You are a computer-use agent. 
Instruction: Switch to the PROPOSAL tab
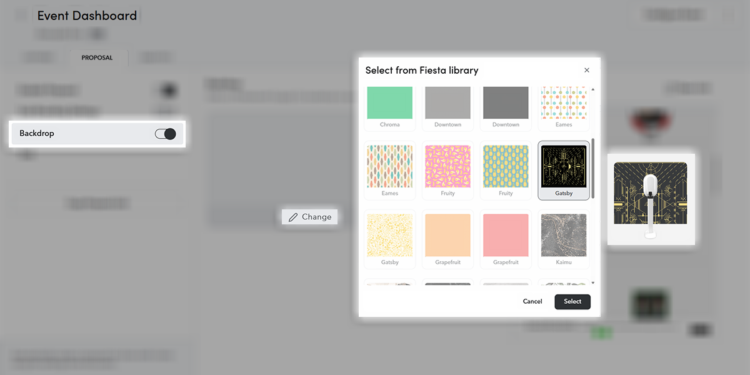pos(97,57)
